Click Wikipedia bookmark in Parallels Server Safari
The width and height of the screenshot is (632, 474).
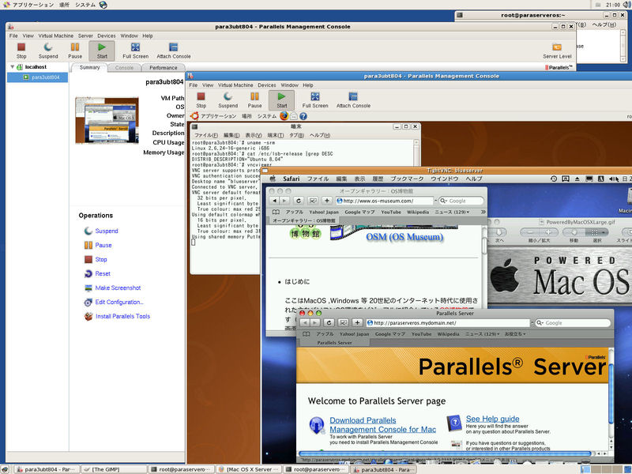pos(448,334)
